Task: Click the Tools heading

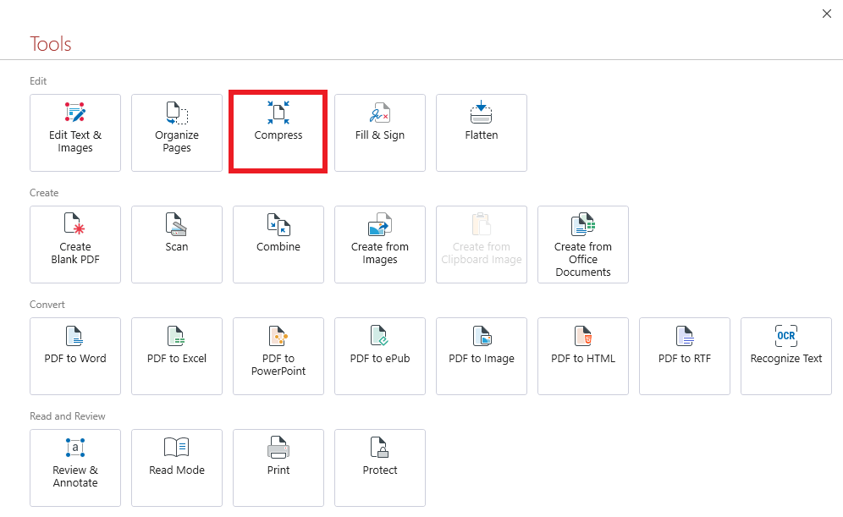Action: click(51, 44)
